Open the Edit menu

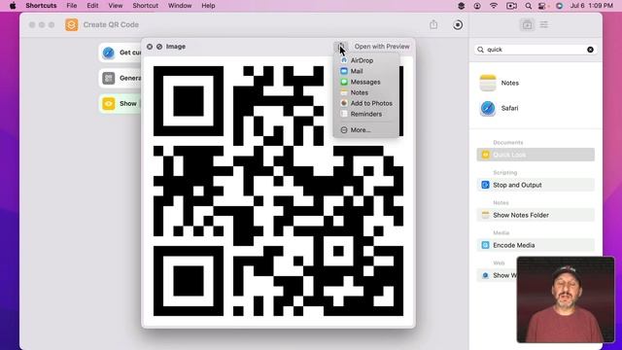pos(92,6)
